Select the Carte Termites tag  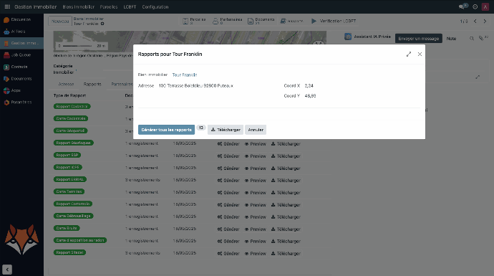69,191
